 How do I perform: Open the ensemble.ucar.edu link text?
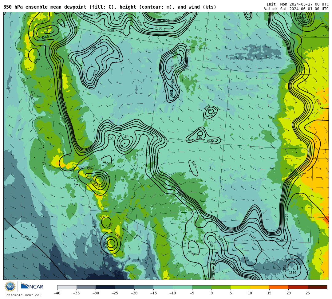[24, 295]
